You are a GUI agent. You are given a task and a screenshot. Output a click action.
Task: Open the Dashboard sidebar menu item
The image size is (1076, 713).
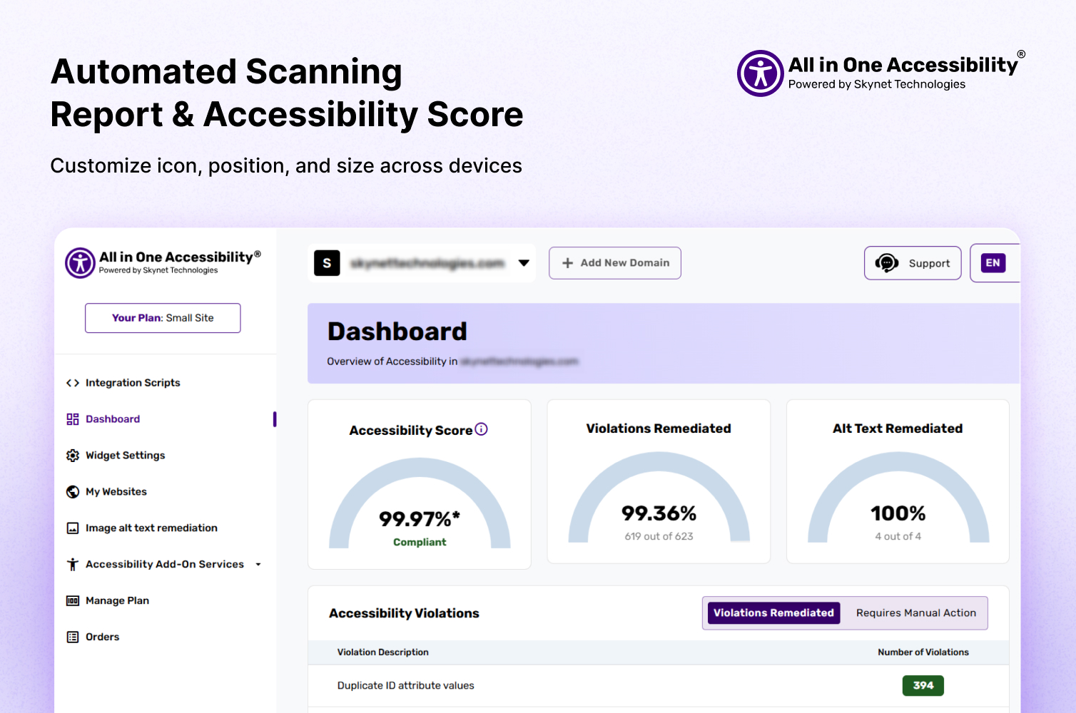click(112, 419)
